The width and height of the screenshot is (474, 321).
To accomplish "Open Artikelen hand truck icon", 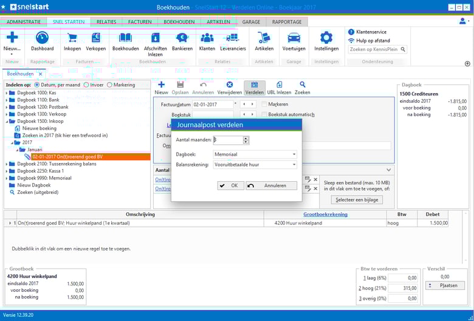I will pos(264,38).
